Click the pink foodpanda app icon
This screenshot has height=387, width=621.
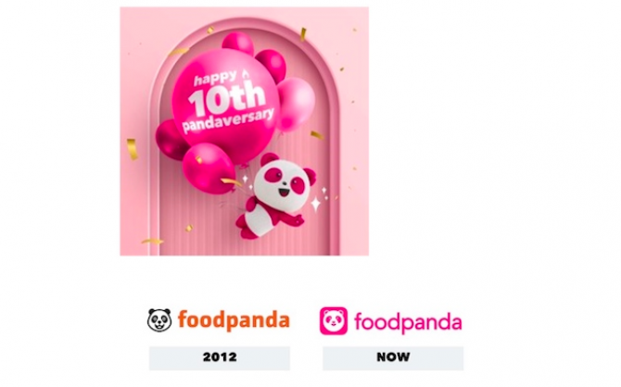334,320
